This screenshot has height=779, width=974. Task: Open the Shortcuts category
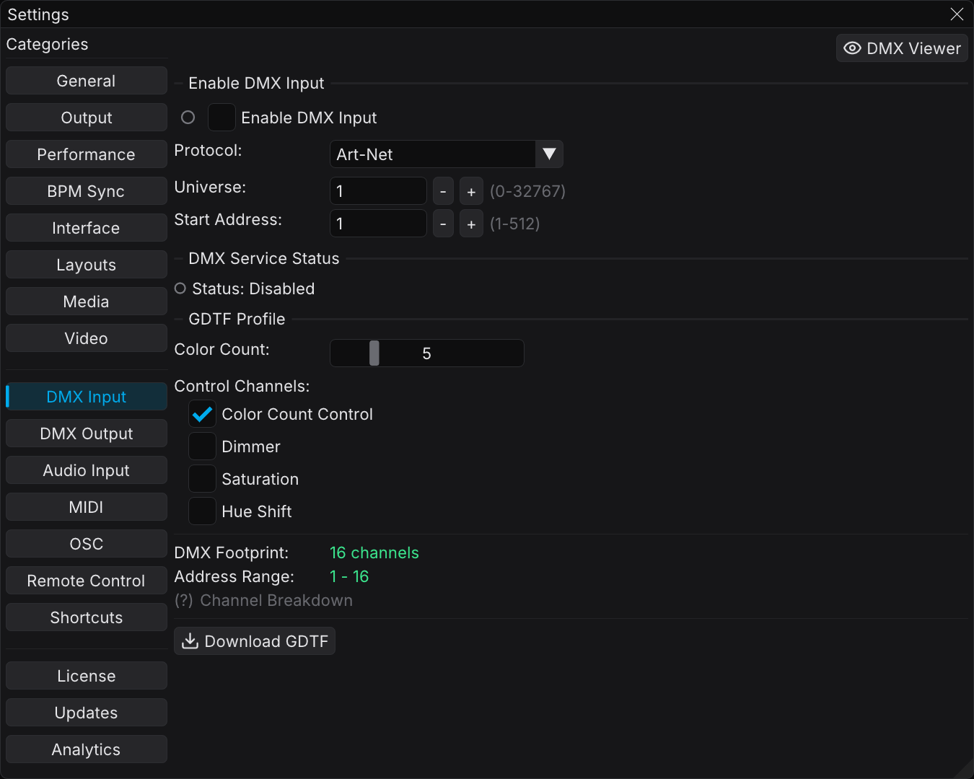pyautogui.click(x=87, y=617)
